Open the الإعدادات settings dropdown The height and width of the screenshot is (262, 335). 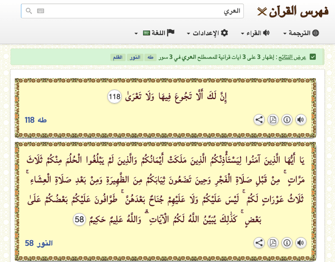pos(208,33)
